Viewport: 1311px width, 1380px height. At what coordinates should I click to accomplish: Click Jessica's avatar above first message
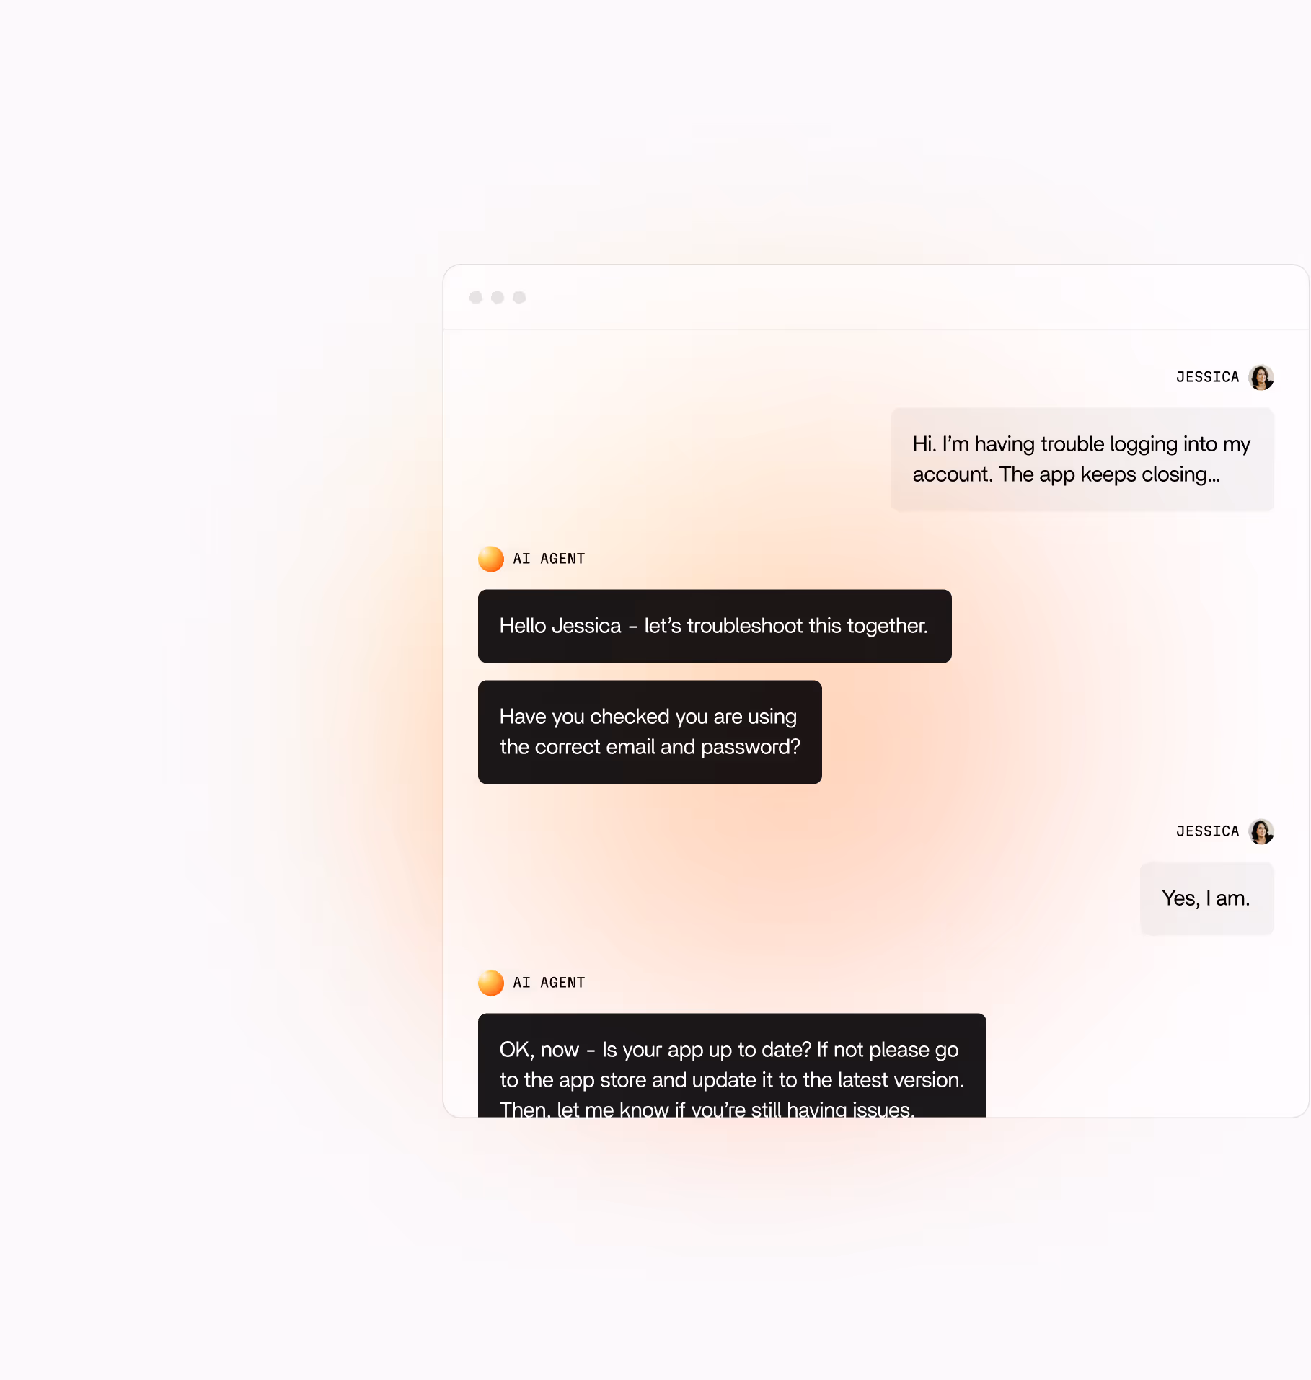coord(1261,377)
